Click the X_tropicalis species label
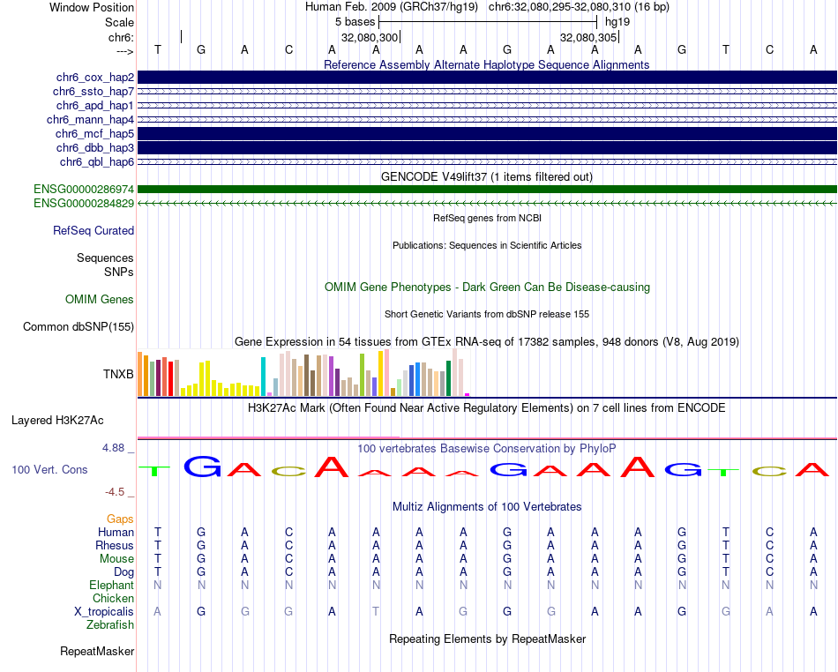 pyautogui.click(x=104, y=612)
